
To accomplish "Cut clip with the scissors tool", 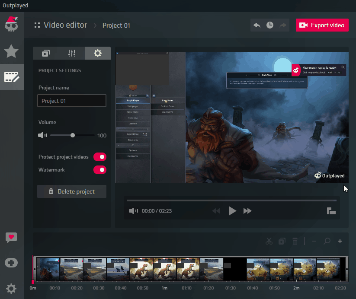I will point(269,241).
